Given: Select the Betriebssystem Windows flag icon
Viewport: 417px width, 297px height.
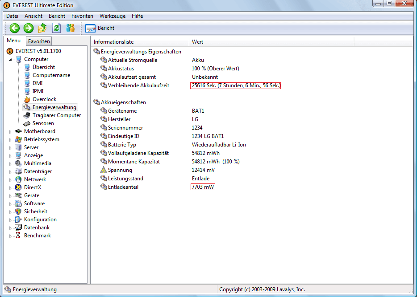Looking at the screenshot, I should coord(18,139).
